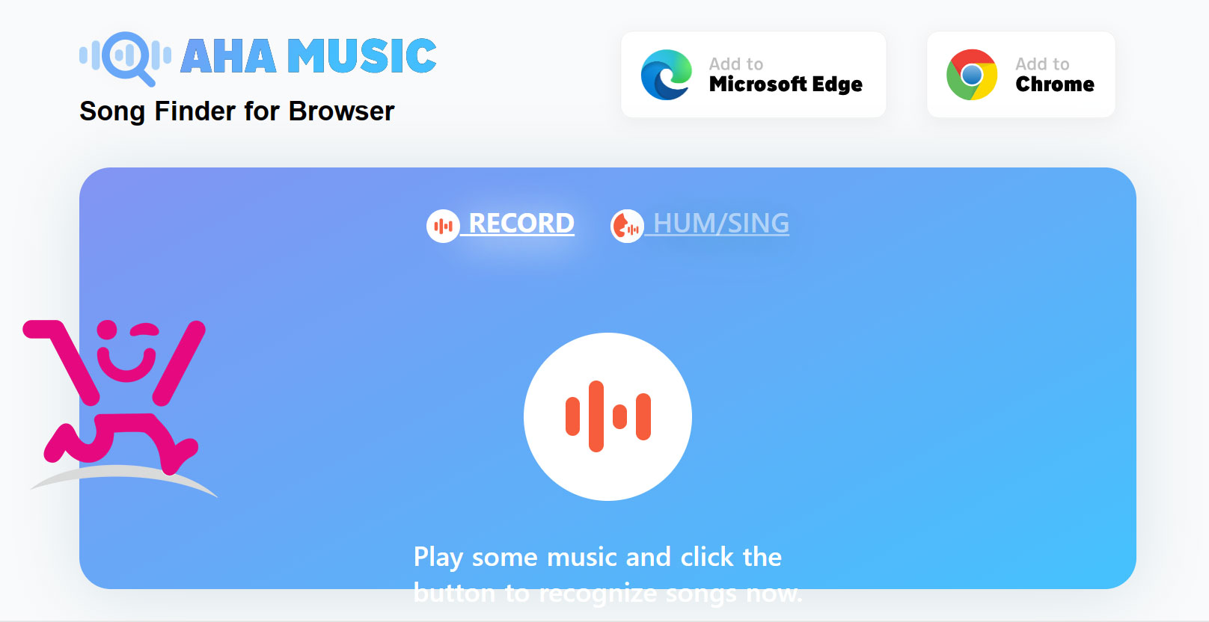Click the large round record button
Image resolution: width=1209 pixels, height=622 pixels.
click(x=607, y=416)
